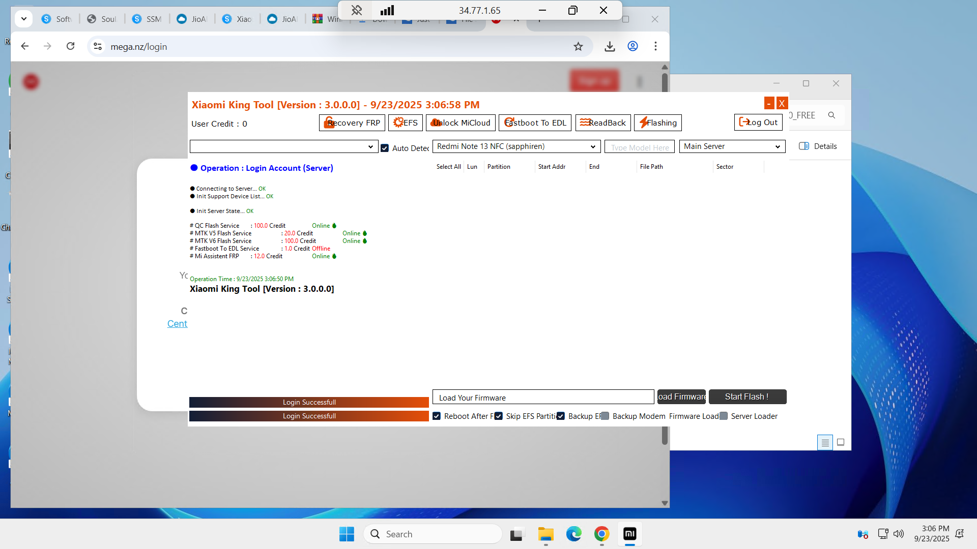Image resolution: width=977 pixels, height=549 pixels.
Task: Switch to the SSM browser tab
Action: click(x=147, y=19)
